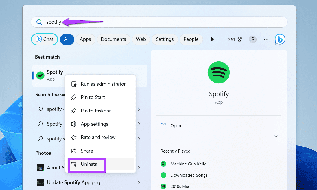This screenshot has width=317, height=190.
Task: Click the external-link icon beside Open
Action: point(163,125)
